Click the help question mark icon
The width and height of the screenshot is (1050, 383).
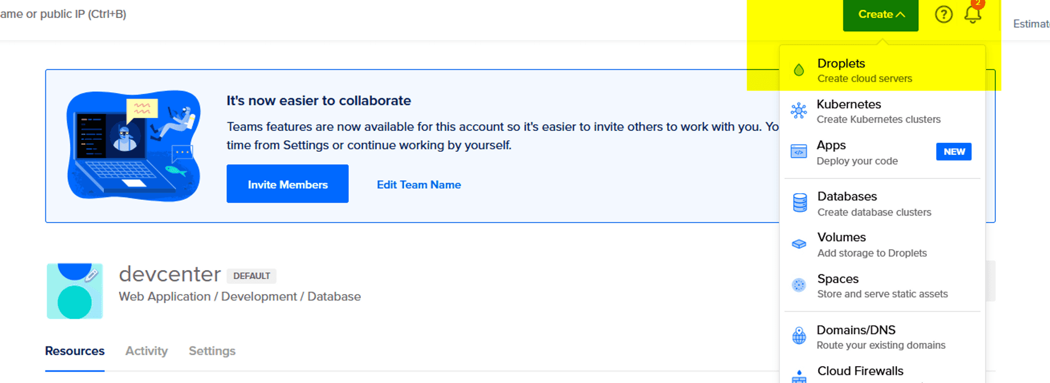(x=943, y=14)
